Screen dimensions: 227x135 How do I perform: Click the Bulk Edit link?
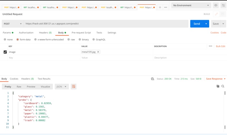(x=221, y=46)
